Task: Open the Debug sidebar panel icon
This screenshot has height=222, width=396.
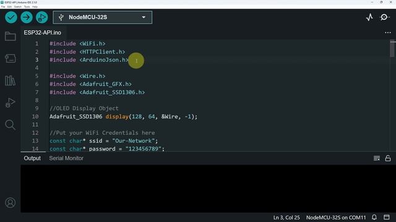Action: coord(11,103)
